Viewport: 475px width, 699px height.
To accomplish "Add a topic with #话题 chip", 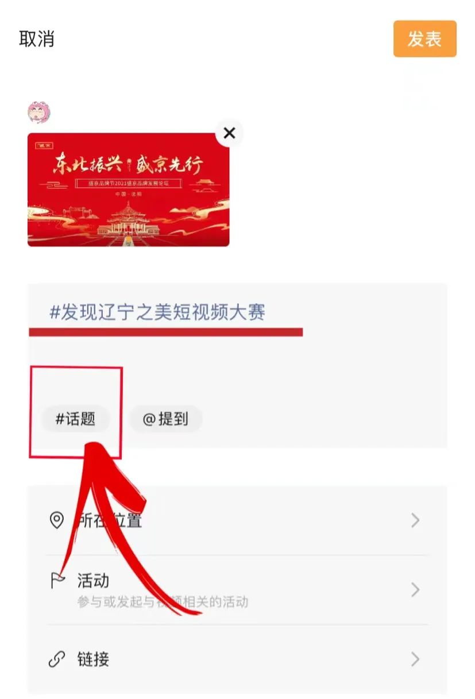I will pyautogui.click(x=75, y=419).
